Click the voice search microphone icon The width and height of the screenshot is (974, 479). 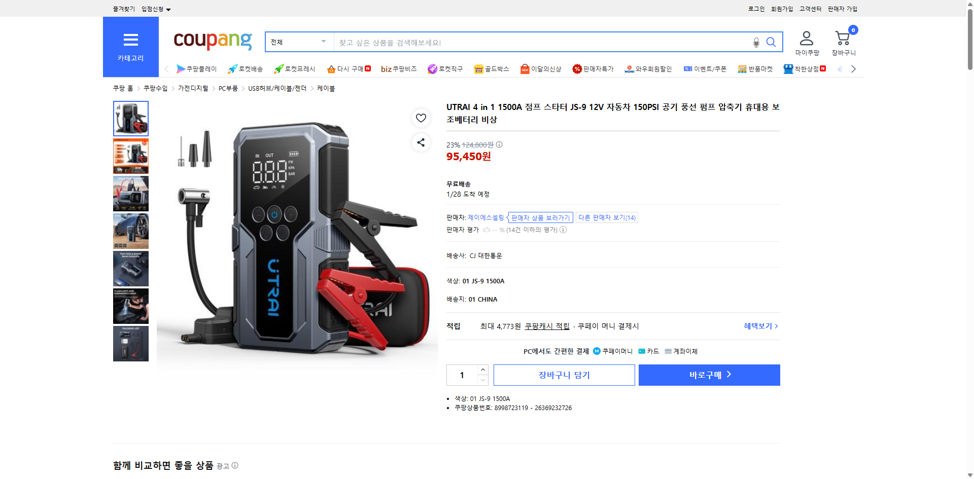coord(755,43)
